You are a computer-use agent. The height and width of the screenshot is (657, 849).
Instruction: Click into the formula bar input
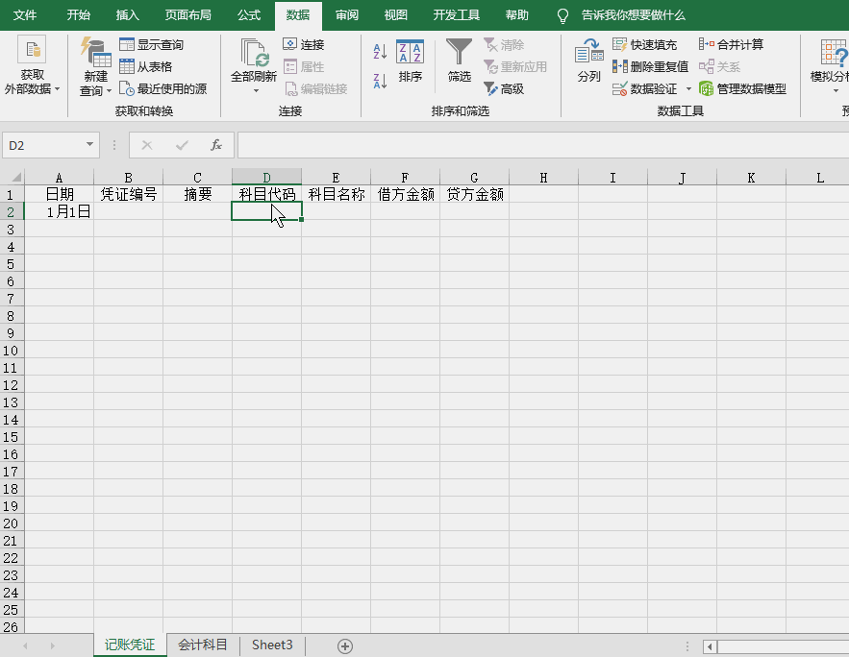pos(543,145)
